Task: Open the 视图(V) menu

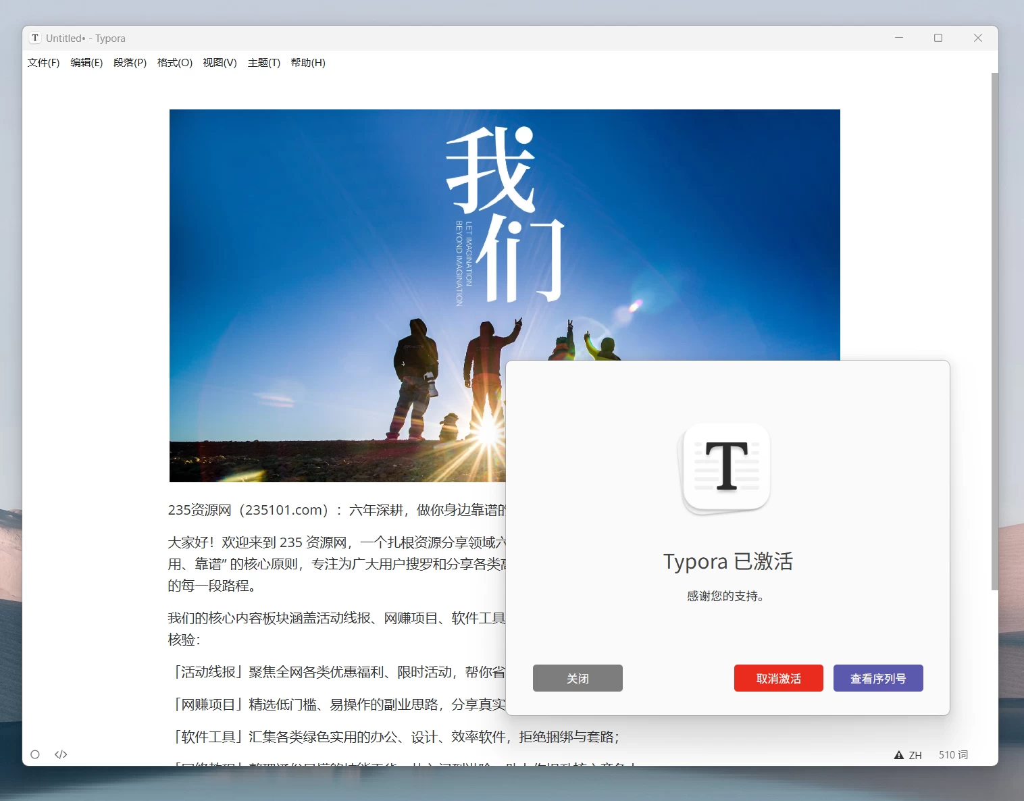Action: (x=219, y=63)
